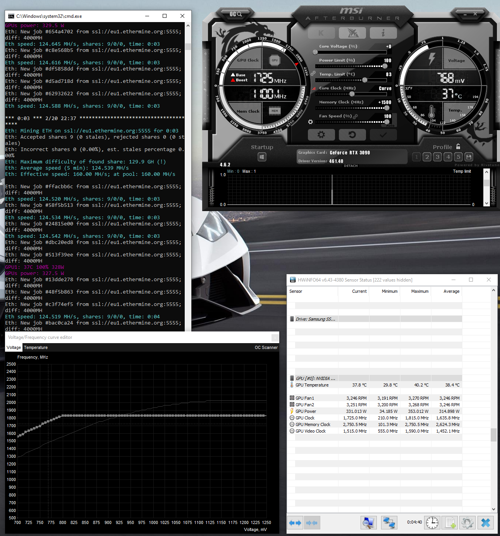Toggle the Fan Speed Auto button
The image size is (500, 536).
point(390,125)
